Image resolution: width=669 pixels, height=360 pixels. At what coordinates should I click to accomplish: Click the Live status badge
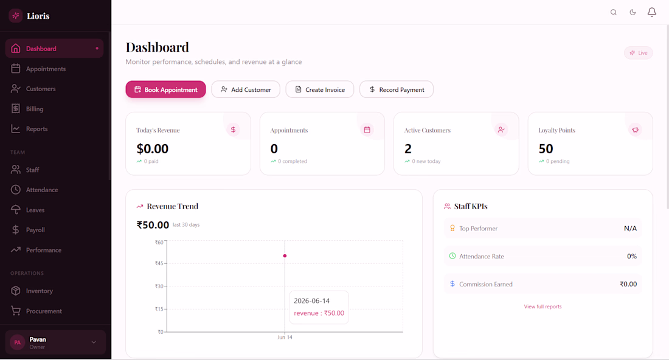pyautogui.click(x=638, y=53)
